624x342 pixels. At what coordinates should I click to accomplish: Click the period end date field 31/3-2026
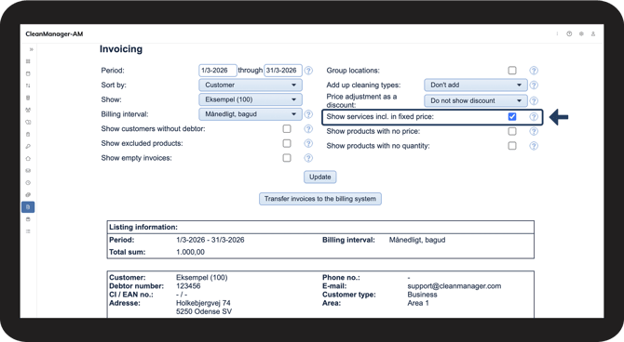(283, 71)
